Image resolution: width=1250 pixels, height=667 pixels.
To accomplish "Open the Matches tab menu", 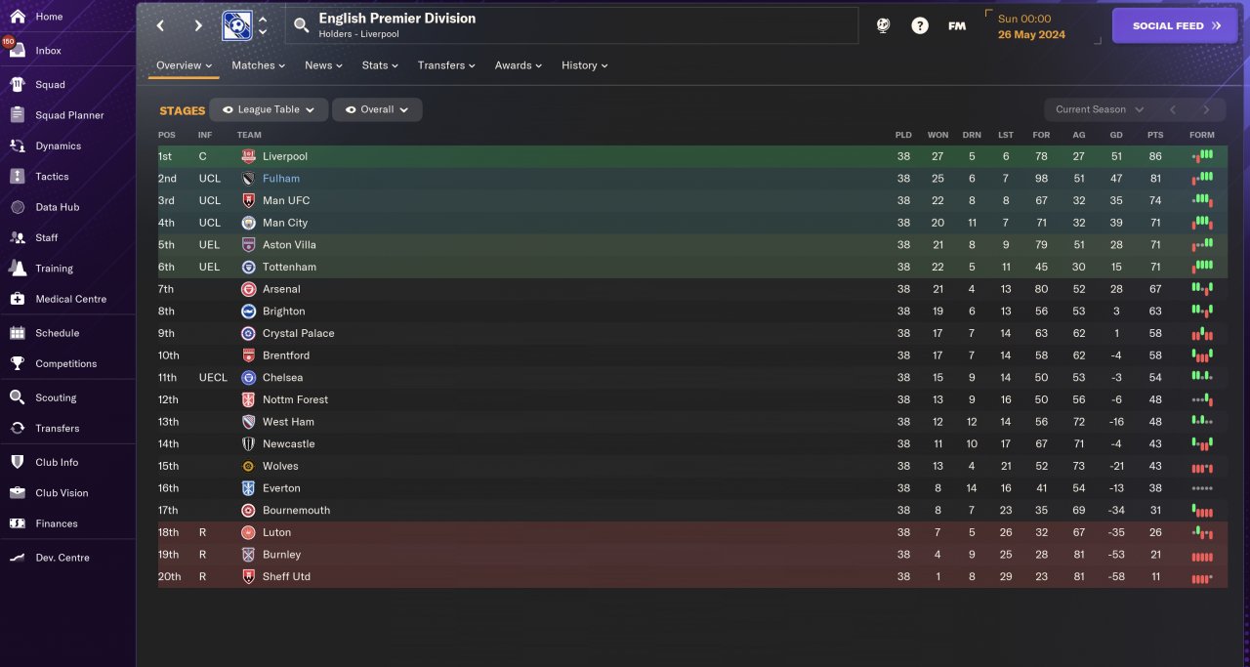I will tap(258, 65).
